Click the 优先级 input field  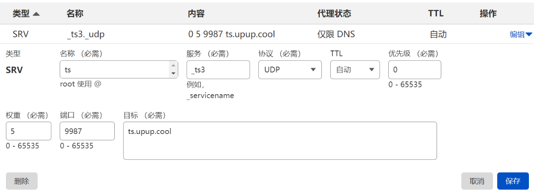tap(414, 70)
